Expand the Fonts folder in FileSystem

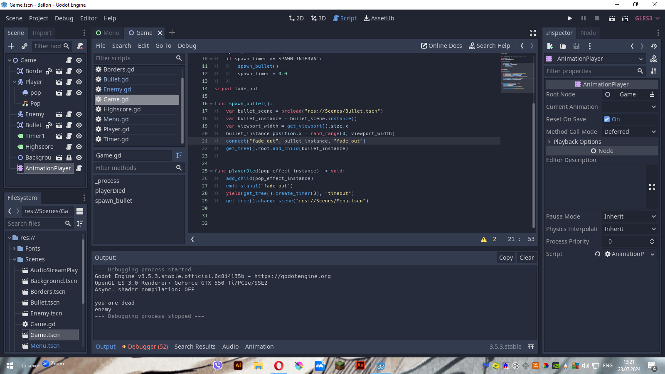(15, 249)
